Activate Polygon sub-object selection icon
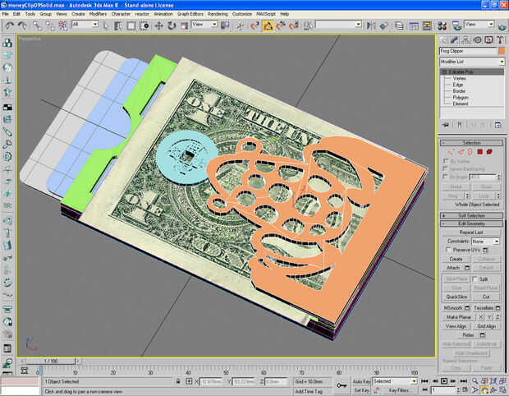This screenshot has width=509, height=396. 479,151
